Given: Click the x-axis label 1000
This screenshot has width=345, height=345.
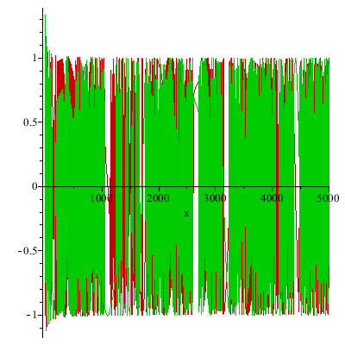Looking at the screenshot, I should point(102,198).
